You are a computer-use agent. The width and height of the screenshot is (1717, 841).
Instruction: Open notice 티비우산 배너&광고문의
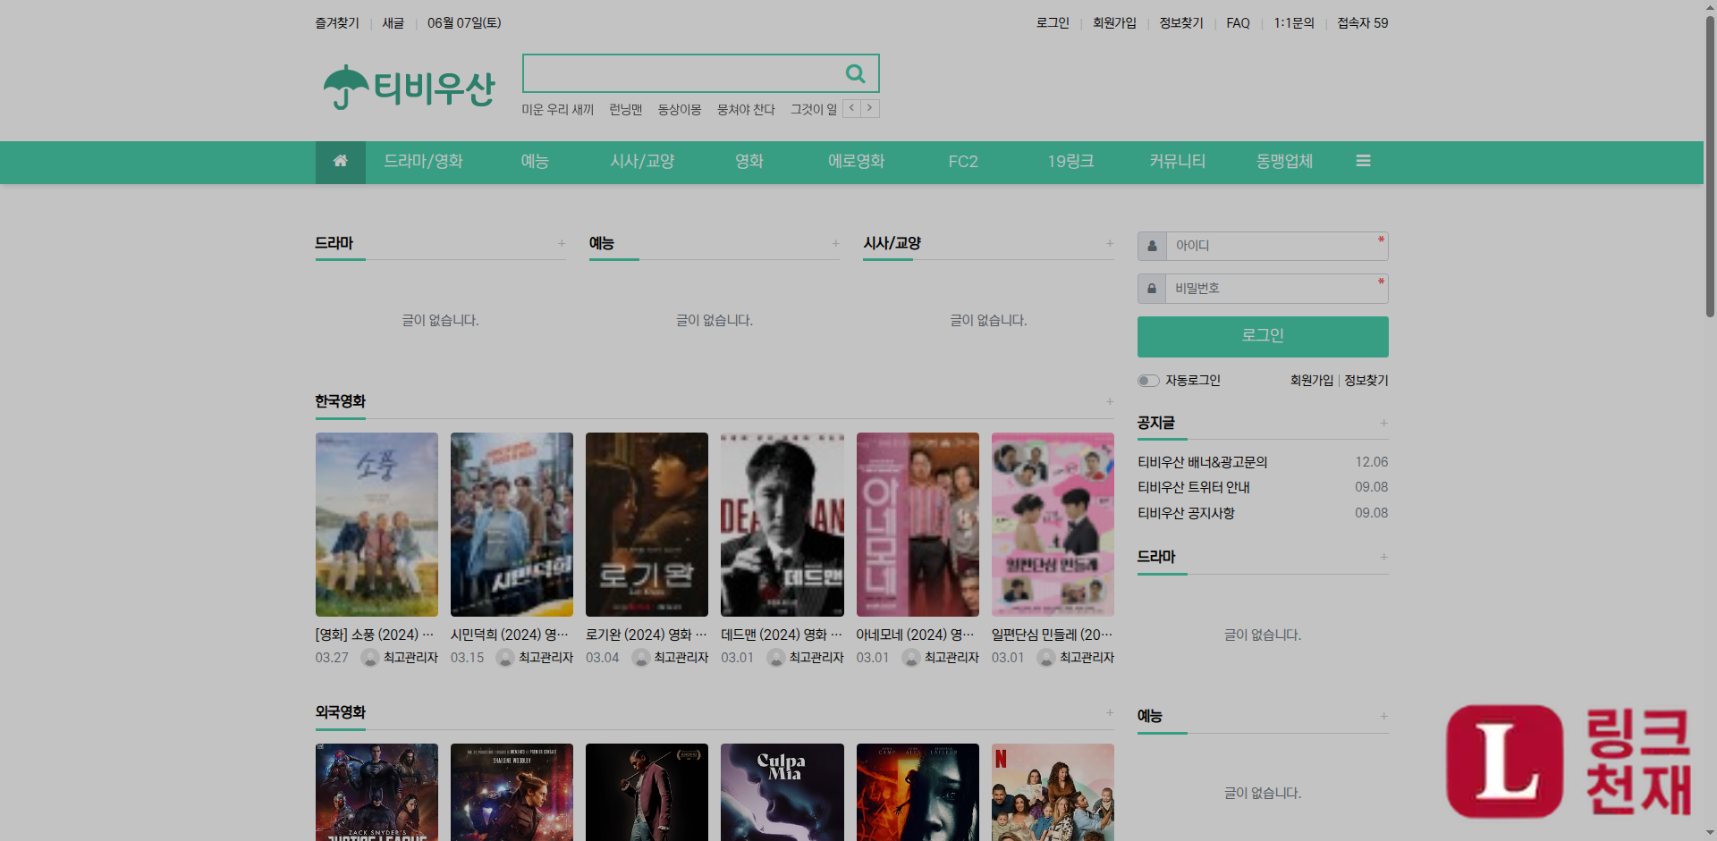tap(1202, 462)
